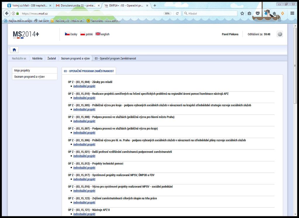Open individuální projekt under 03_15_123 call
The width and height of the screenshot is (299, 218).
(84, 203)
